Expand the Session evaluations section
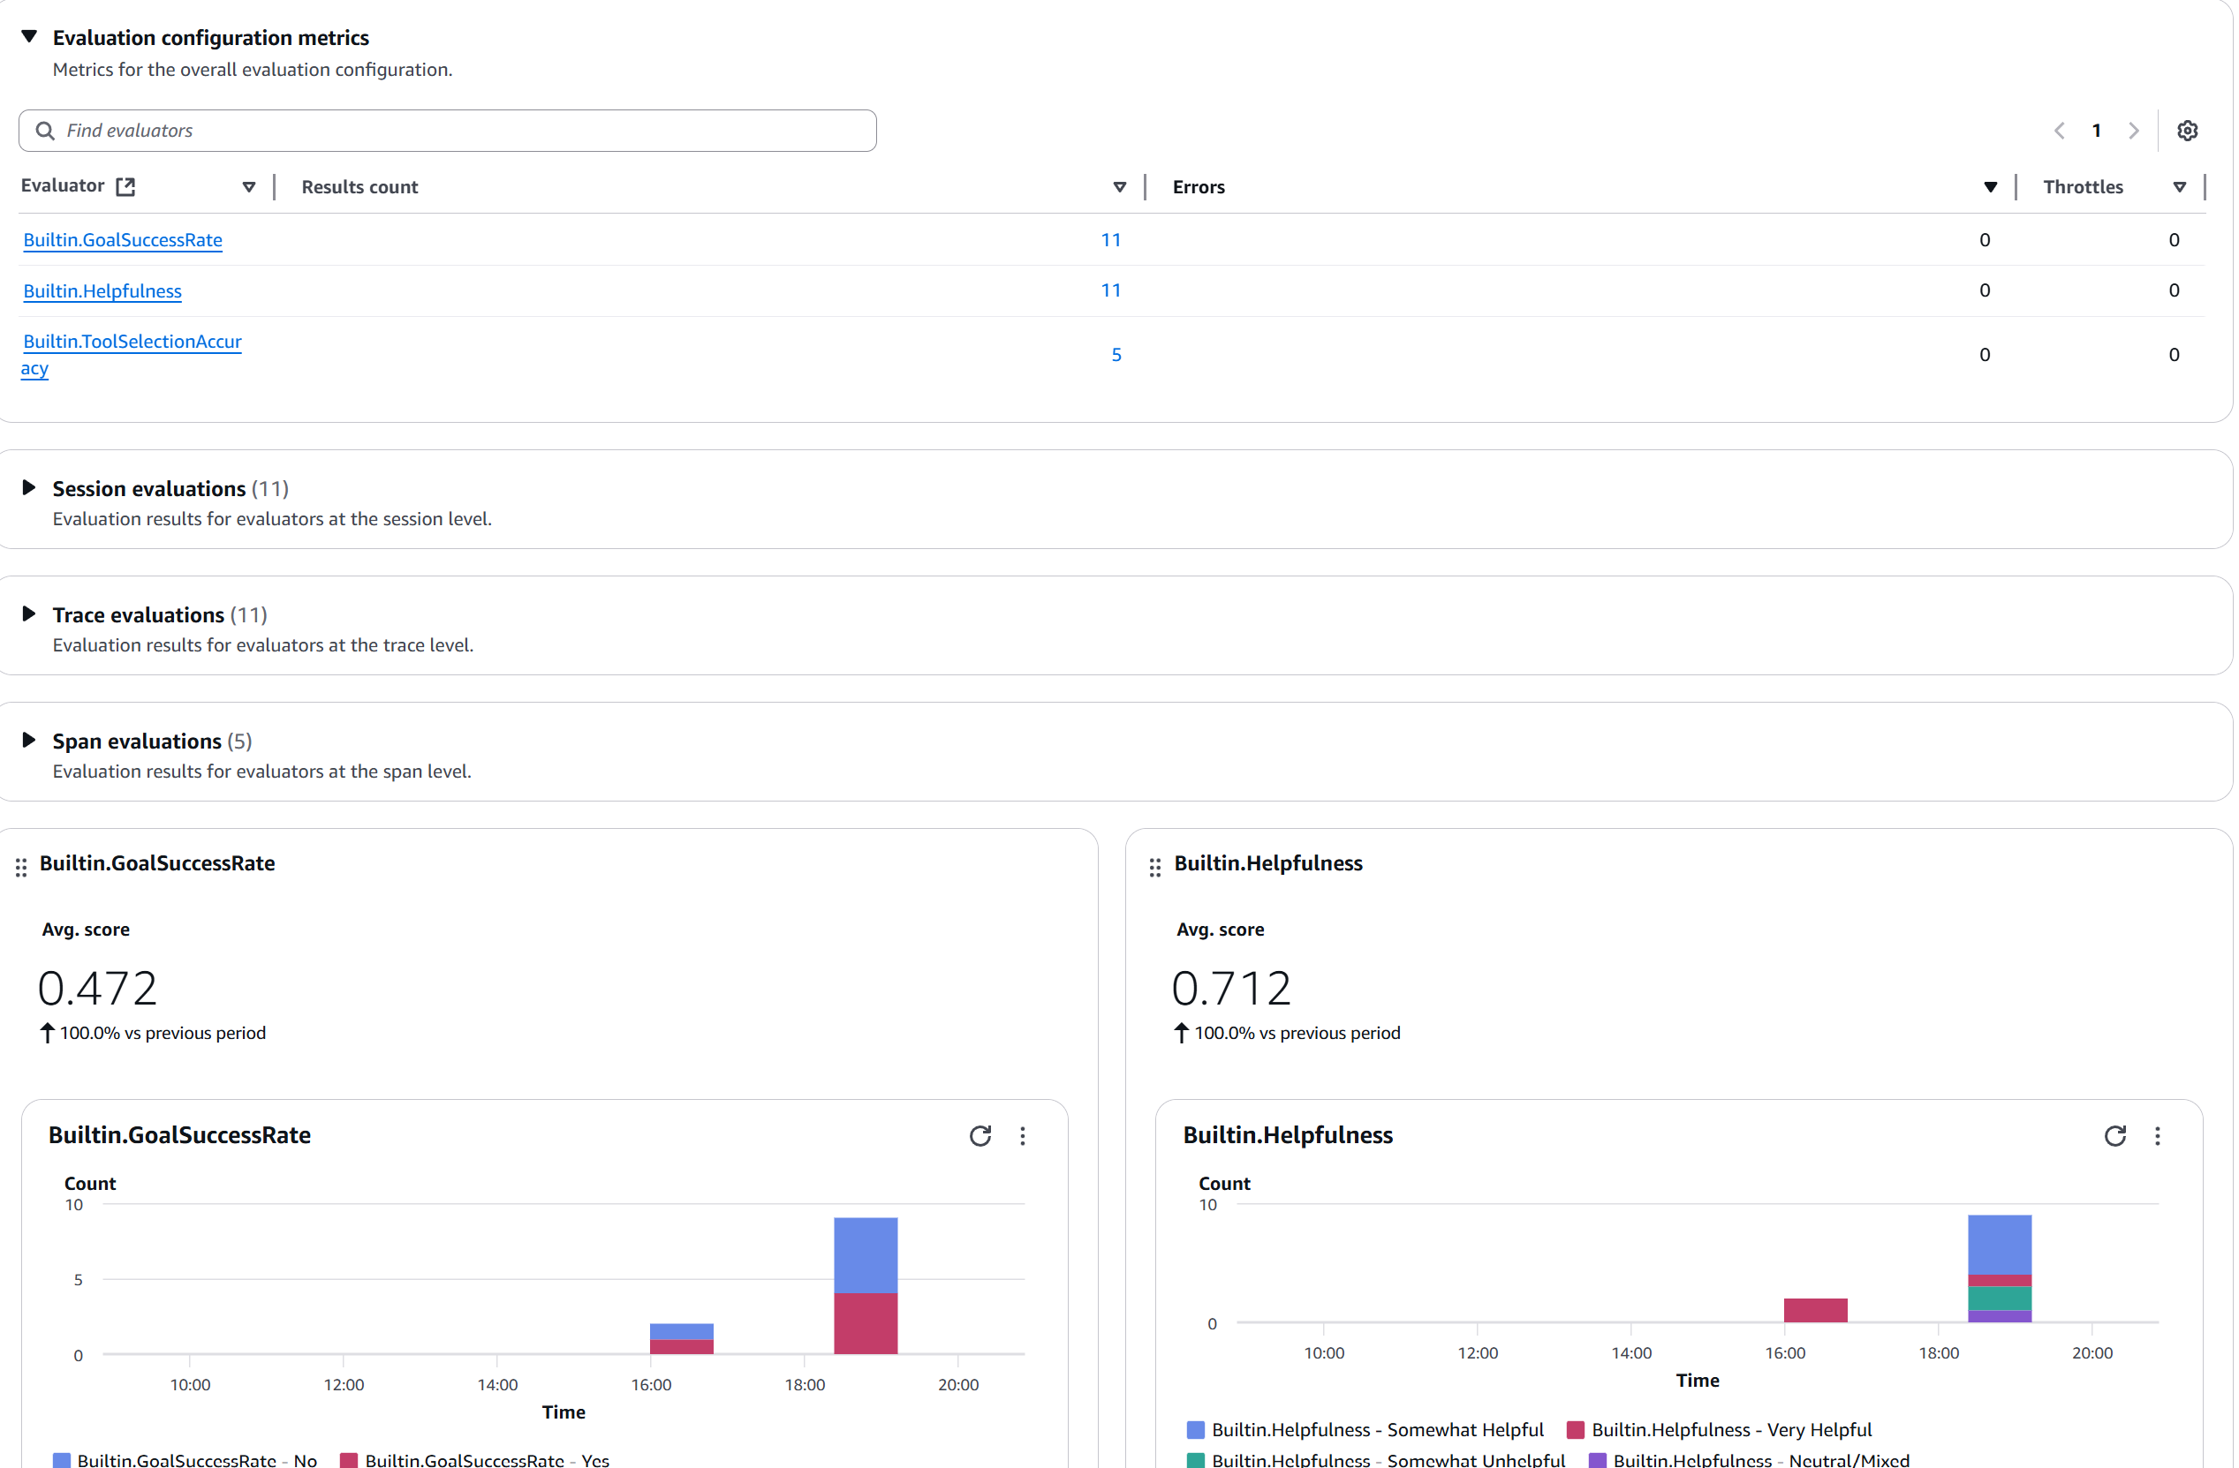This screenshot has height=1468, width=2239. (x=27, y=487)
